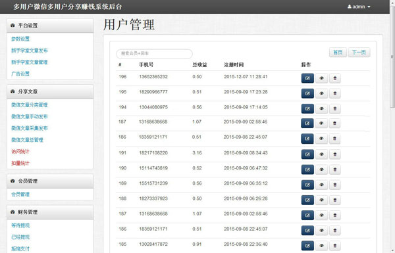Open the red 扣量统计 link
The width and height of the screenshot is (395, 253).
20,163
